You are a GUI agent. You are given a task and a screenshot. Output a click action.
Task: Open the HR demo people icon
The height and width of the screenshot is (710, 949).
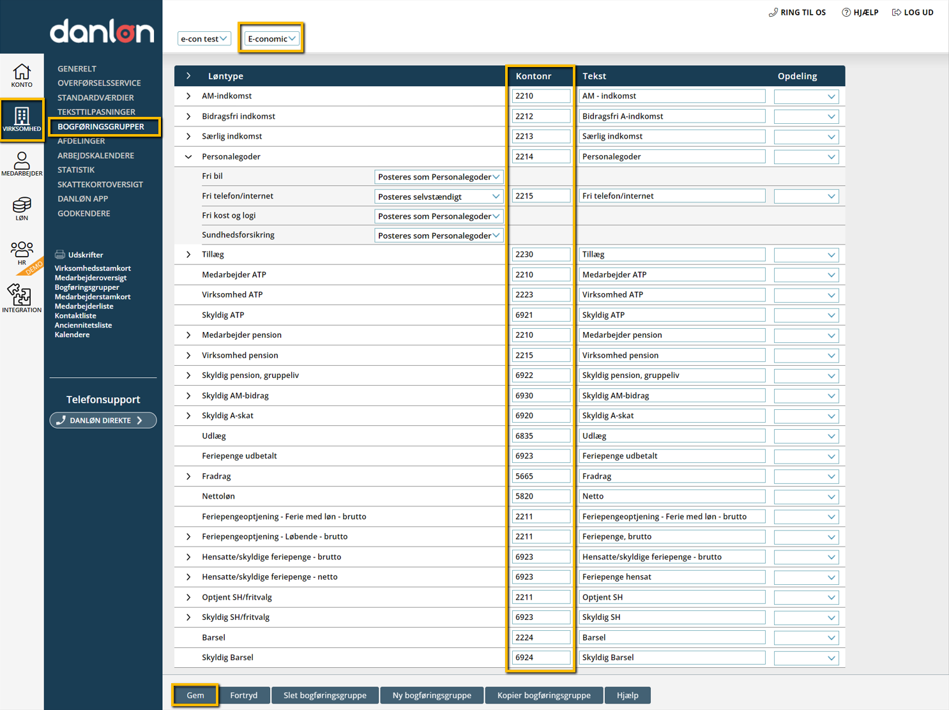click(22, 251)
